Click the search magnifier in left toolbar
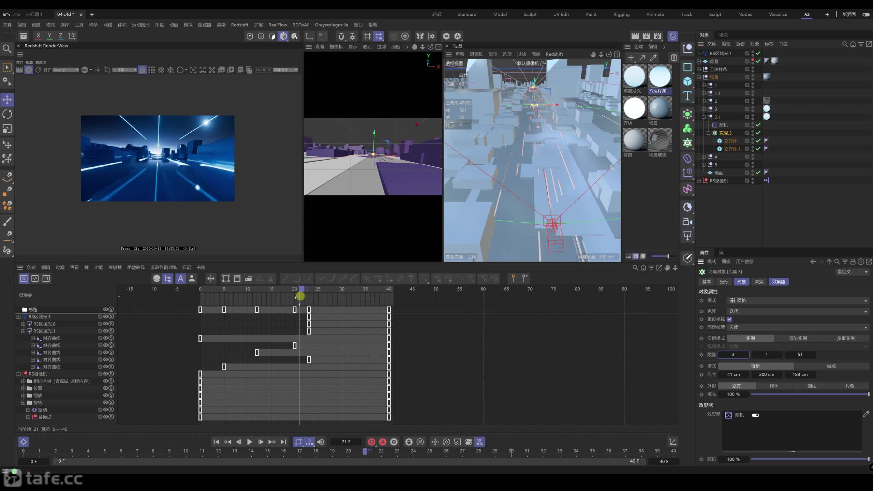This screenshot has height=491, width=873. 7,49
